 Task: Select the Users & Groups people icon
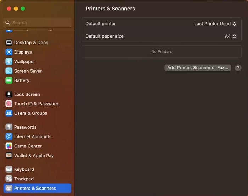(x=9, y=113)
